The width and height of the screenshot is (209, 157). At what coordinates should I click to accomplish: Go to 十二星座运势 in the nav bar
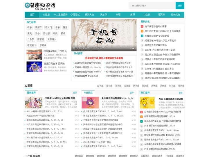(61, 15)
